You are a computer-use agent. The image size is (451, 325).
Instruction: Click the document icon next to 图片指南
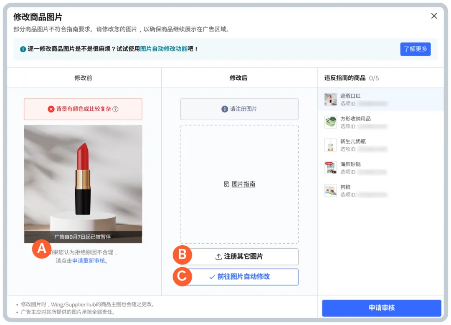(227, 184)
